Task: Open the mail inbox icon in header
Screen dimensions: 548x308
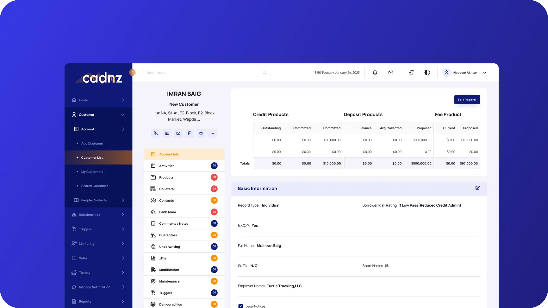Action: (391, 73)
